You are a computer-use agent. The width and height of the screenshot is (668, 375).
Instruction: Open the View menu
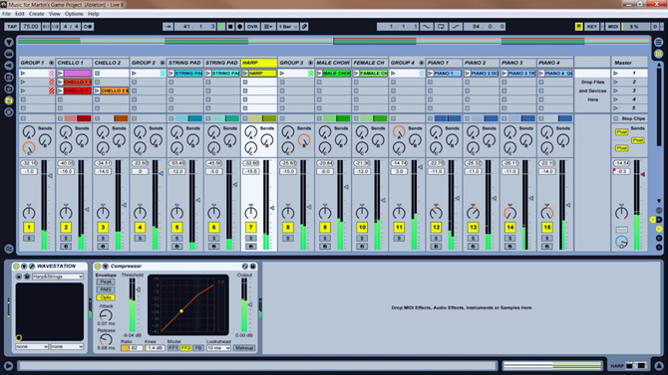point(55,14)
